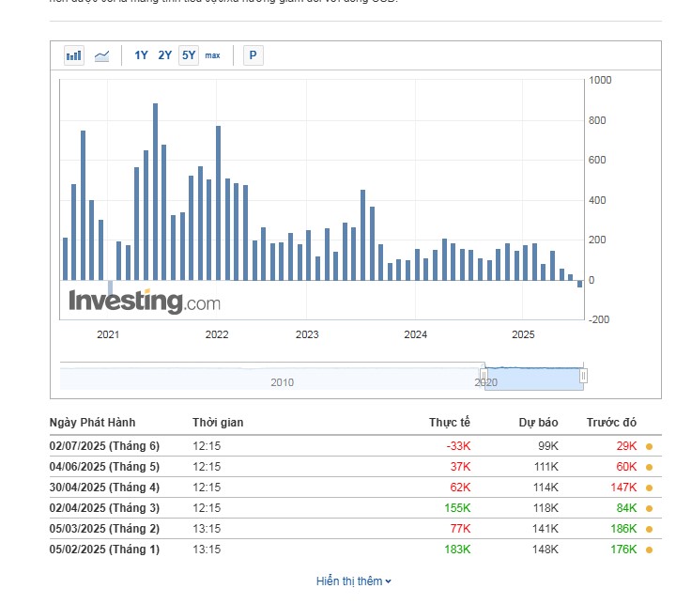
Task: Click the -200 y-axis label
Action: pos(599,319)
